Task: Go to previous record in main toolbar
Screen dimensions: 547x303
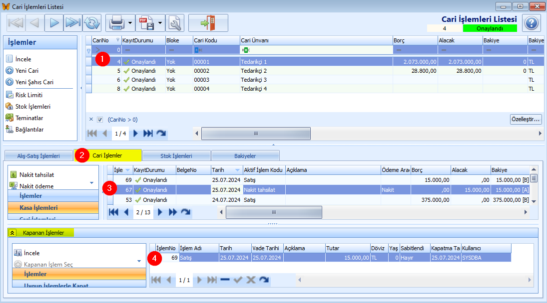Action: pyautogui.click(x=34, y=23)
